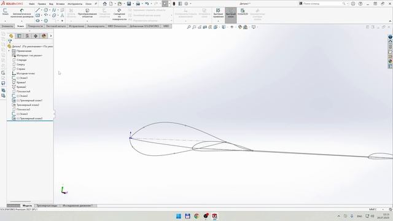Open the Исследование движения 1 bottom tab
The image size is (393, 221).
point(77,206)
